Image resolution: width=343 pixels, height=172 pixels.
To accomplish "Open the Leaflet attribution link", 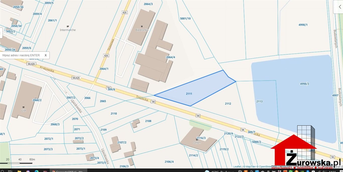I will point(237,166).
